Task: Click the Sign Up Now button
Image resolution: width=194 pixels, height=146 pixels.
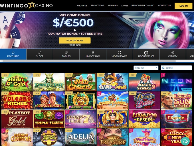Action: (75, 40)
